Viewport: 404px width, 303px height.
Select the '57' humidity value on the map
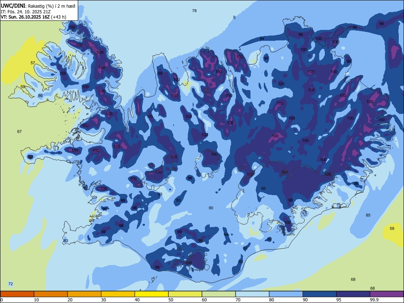(x=33, y=63)
